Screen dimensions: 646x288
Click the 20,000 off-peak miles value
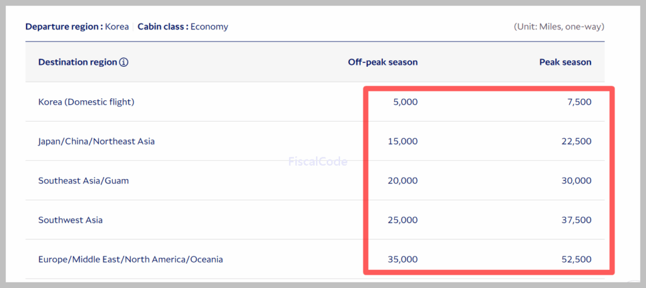402,181
